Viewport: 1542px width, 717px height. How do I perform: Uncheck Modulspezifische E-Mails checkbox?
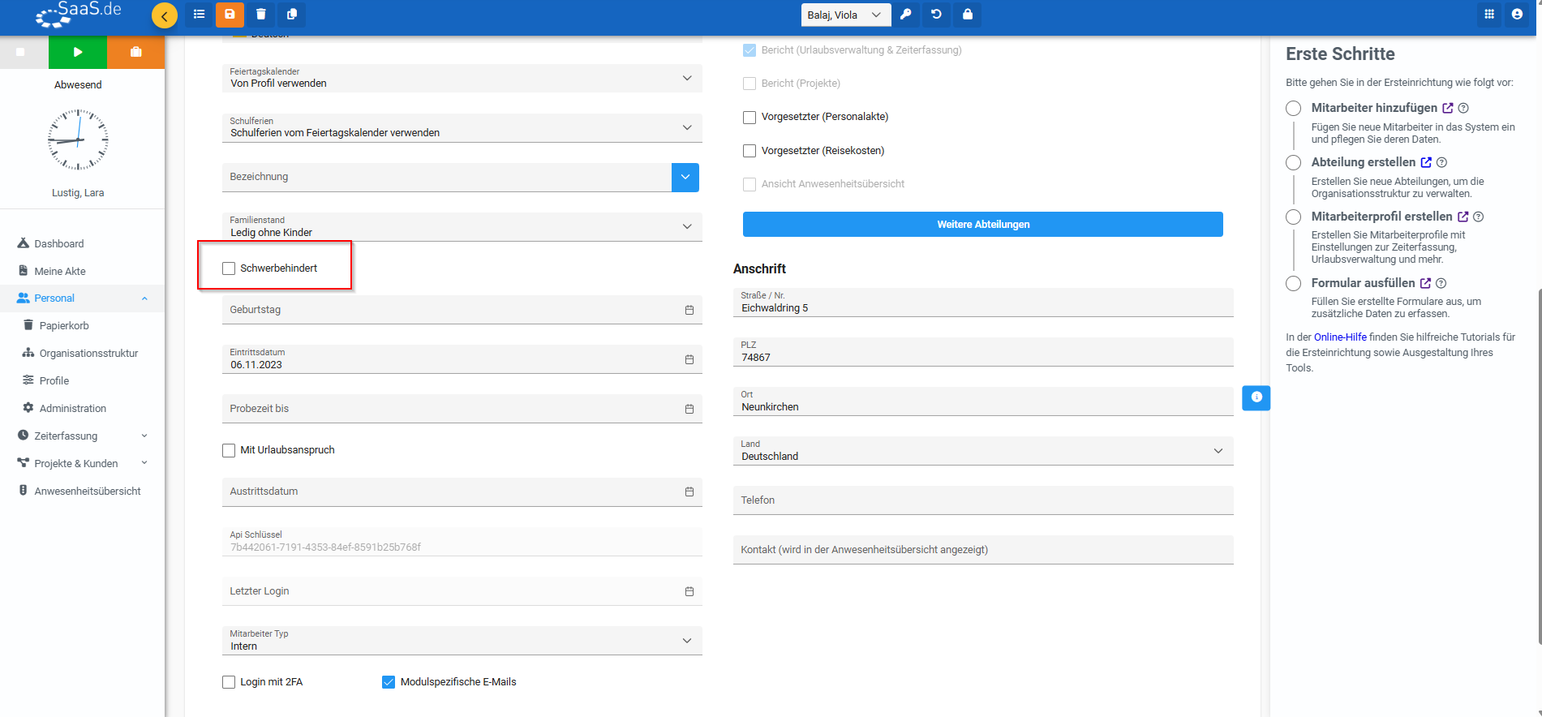(389, 682)
